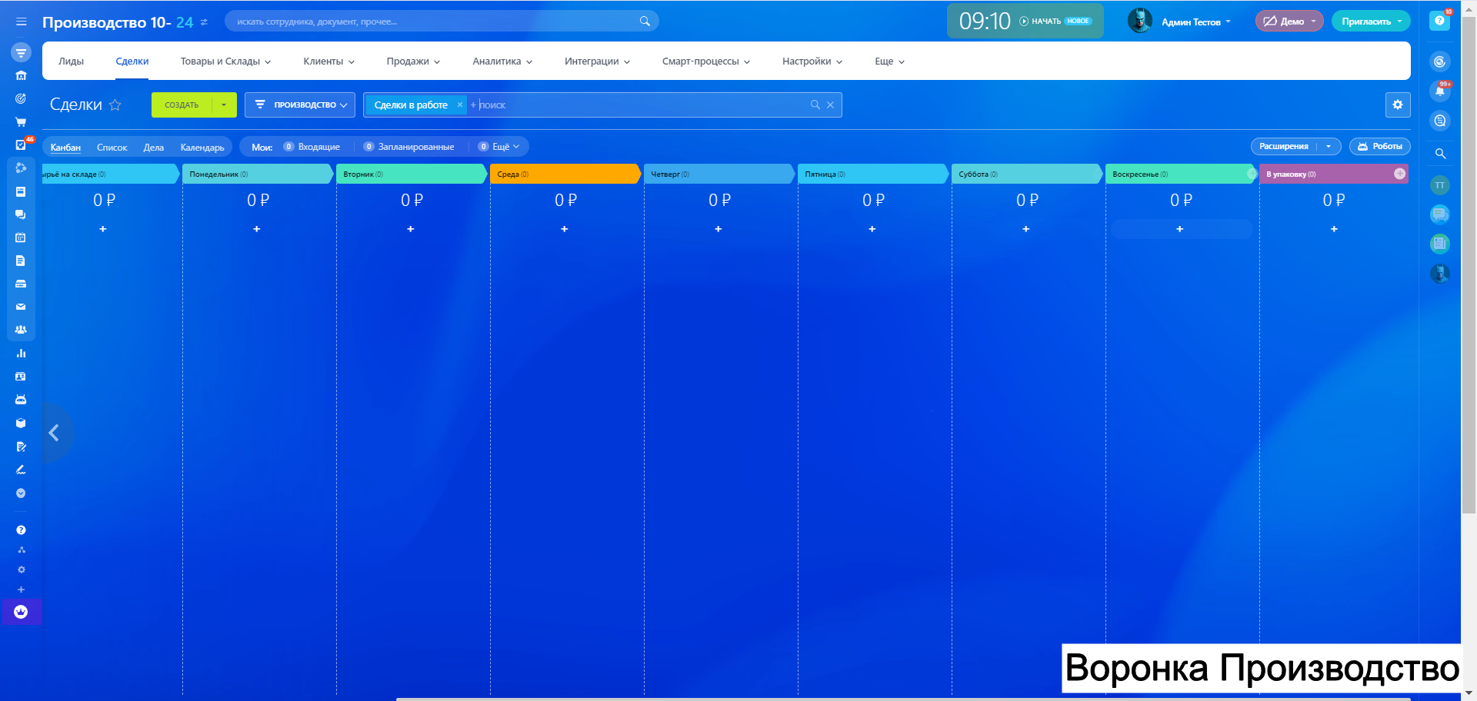Open the chat bubbles icon in left sidebar
This screenshot has height=701, width=1477.
[x=21, y=214]
